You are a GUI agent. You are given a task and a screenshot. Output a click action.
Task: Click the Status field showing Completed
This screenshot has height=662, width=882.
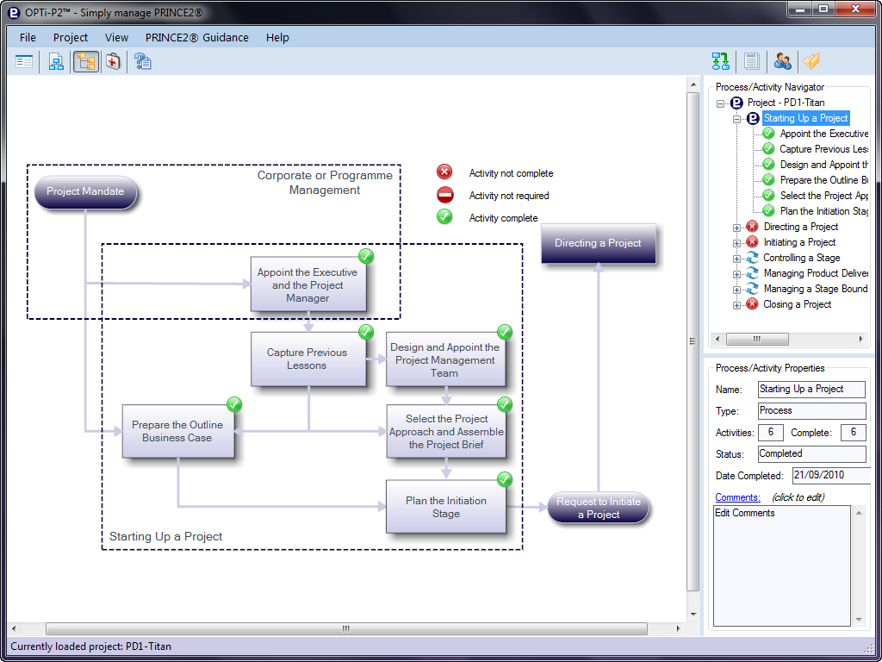(x=811, y=453)
